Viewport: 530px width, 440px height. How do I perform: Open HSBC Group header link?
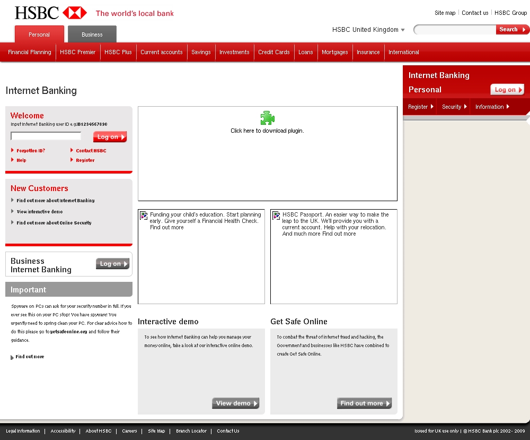[x=511, y=13]
